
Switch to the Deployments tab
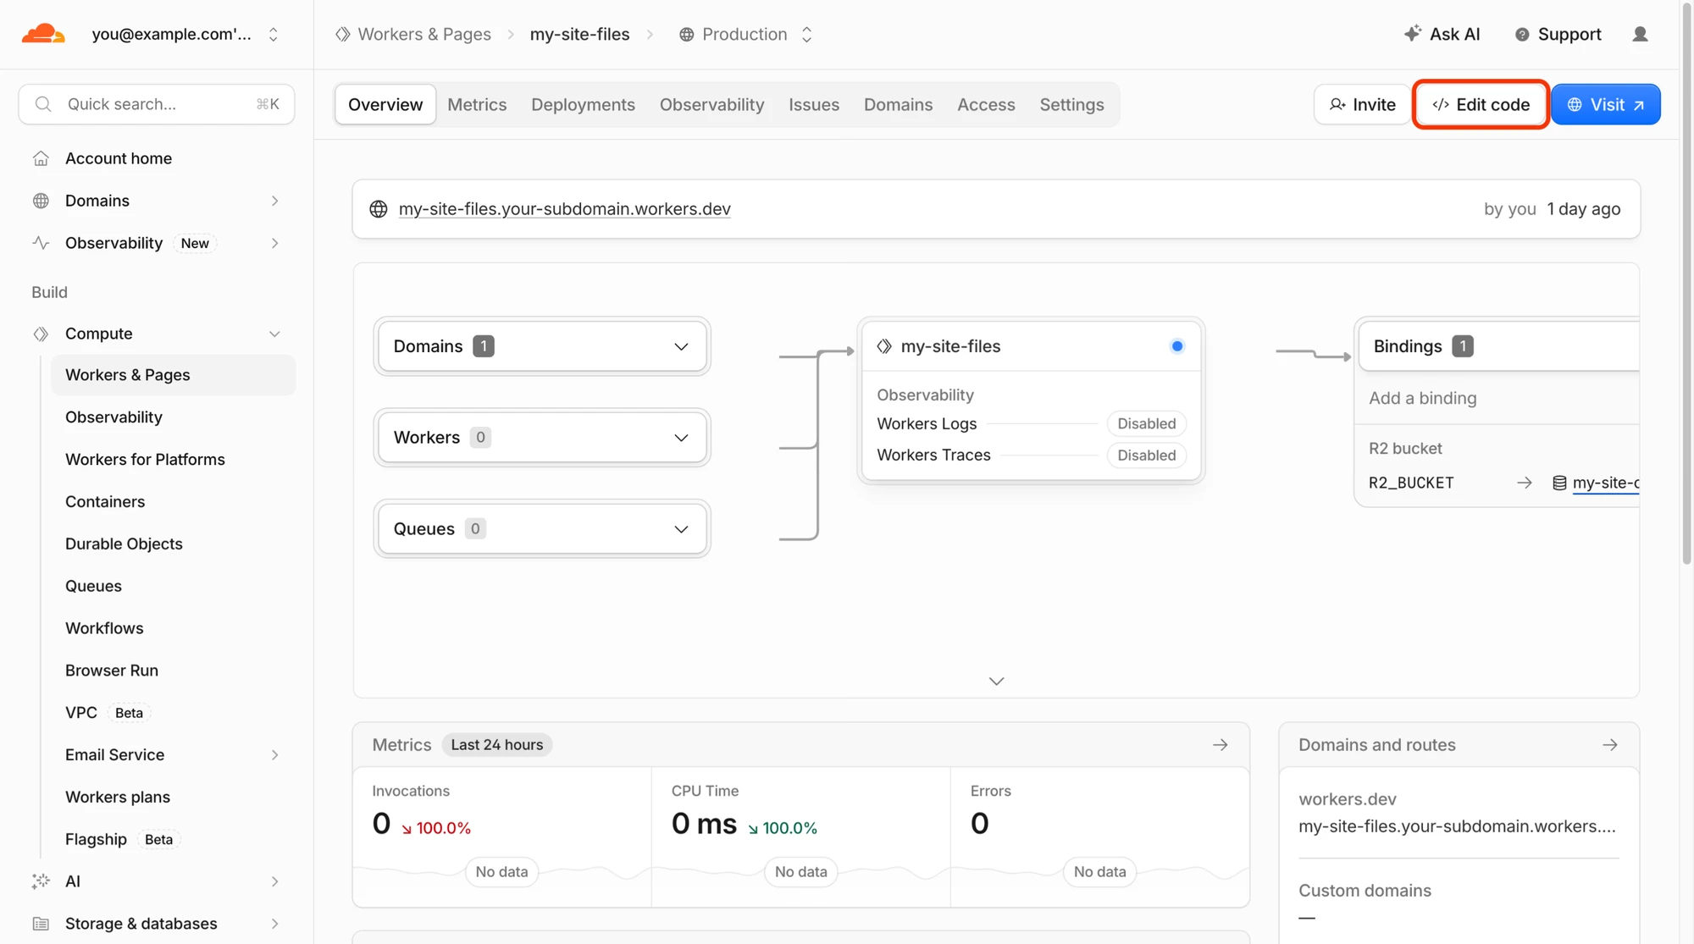(583, 104)
